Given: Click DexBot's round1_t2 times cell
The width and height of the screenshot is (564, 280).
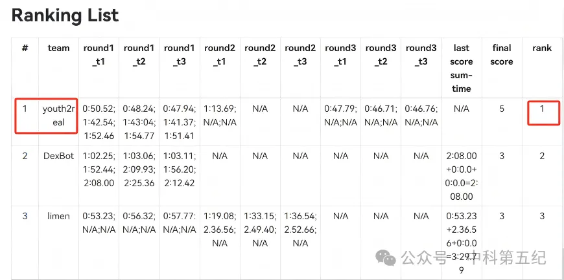Looking at the screenshot, I should pos(139,169).
